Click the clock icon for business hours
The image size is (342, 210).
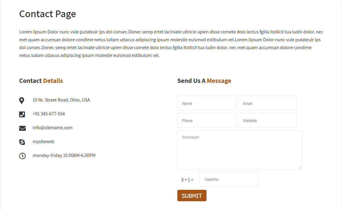pyautogui.click(x=23, y=156)
